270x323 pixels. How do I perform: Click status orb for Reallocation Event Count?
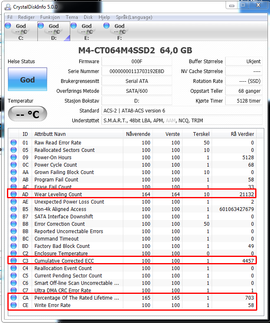click(x=14, y=268)
